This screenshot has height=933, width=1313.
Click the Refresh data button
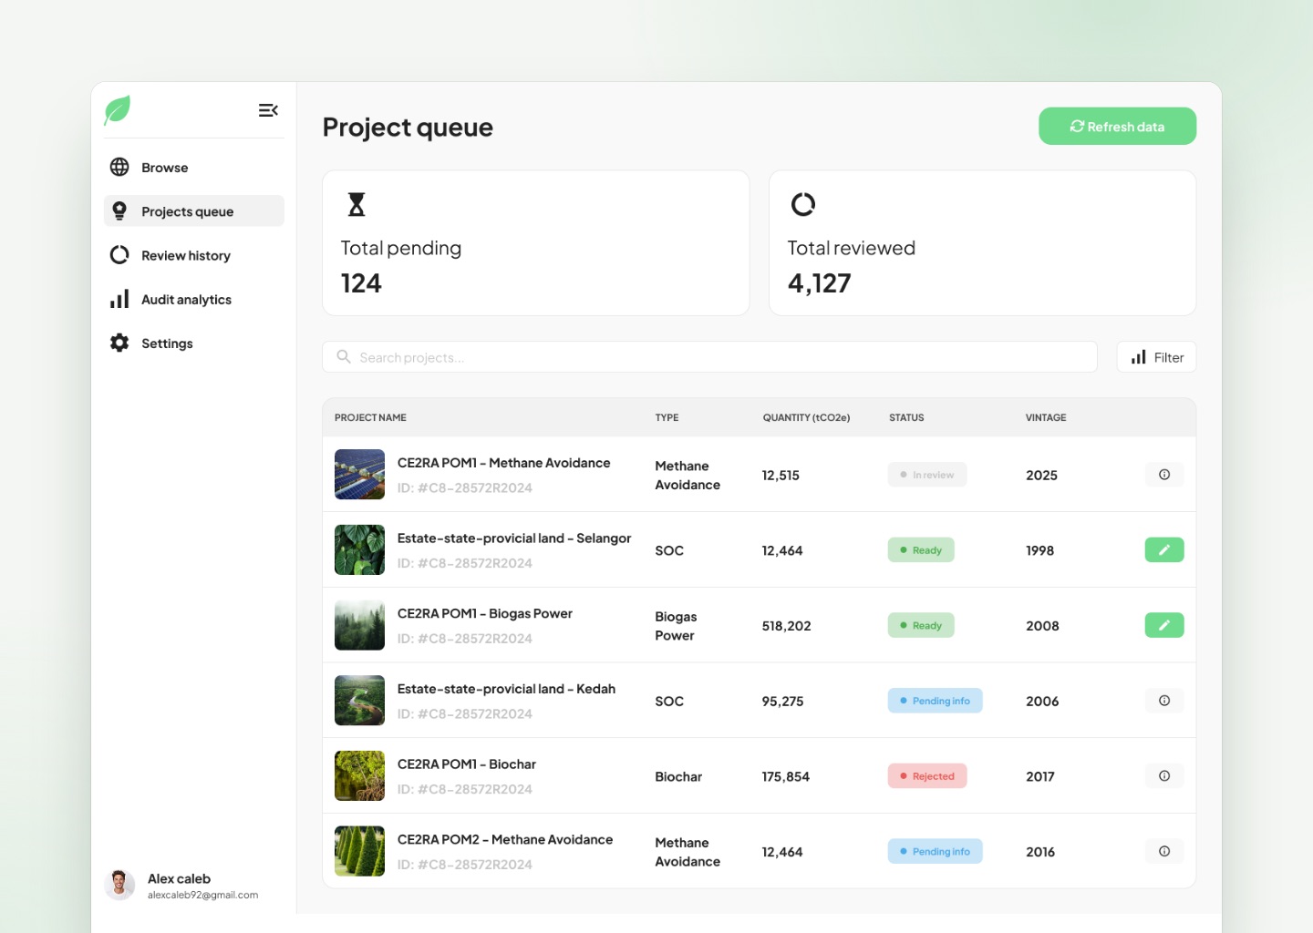tap(1117, 127)
